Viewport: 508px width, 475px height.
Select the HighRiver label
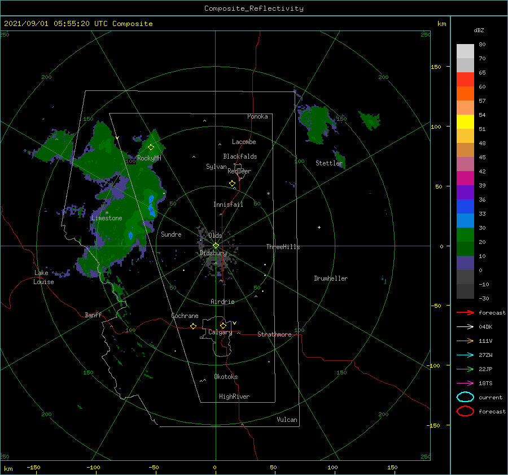(234, 396)
